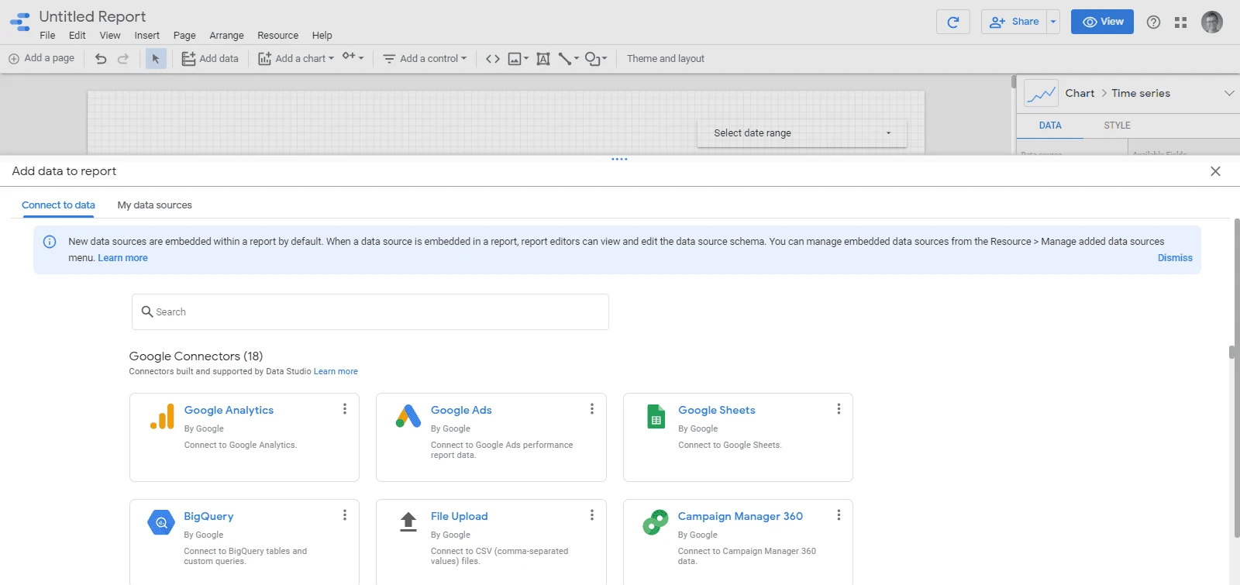
Task: Open the Google apps grid icon
Action: click(1180, 22)
